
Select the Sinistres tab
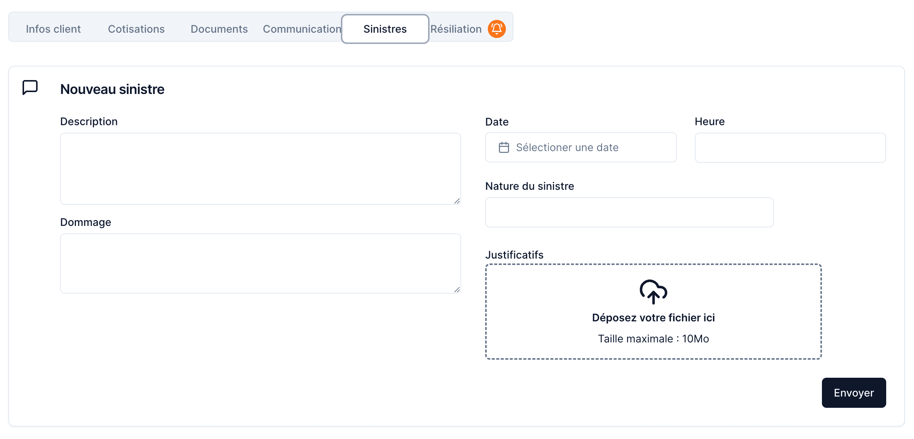(385, 29)
